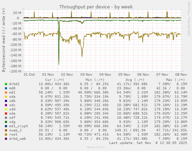Click the 'swap_1' legend label
The width and height of the screenshot is (192, 151).
pos(15,130)
